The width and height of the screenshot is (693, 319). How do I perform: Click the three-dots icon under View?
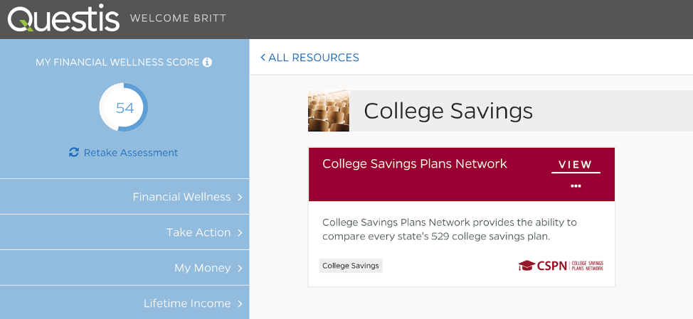[x=576, y=186]
